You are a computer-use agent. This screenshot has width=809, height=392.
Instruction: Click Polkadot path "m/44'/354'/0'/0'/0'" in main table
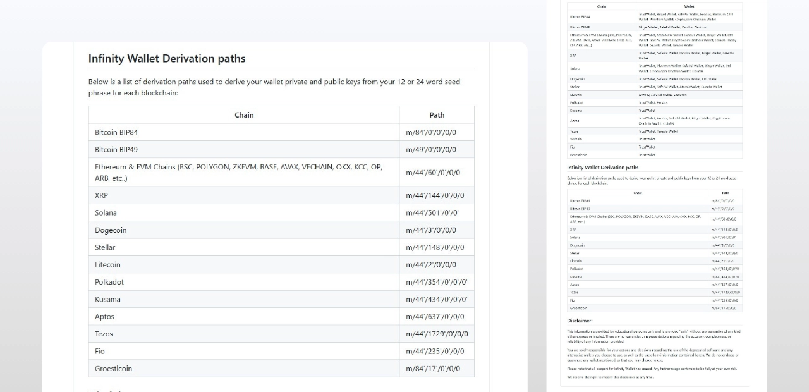(437, 282)
